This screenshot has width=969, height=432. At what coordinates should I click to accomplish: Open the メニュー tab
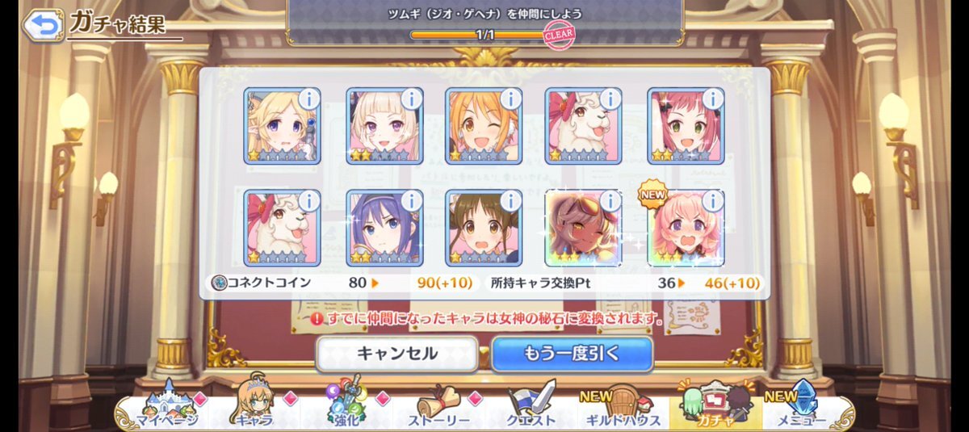point(798,408)
